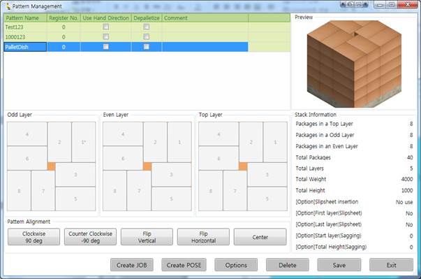Select package 7 in Even Layer
This screenshot has width=421, height=279.
[x=139, y=191]
